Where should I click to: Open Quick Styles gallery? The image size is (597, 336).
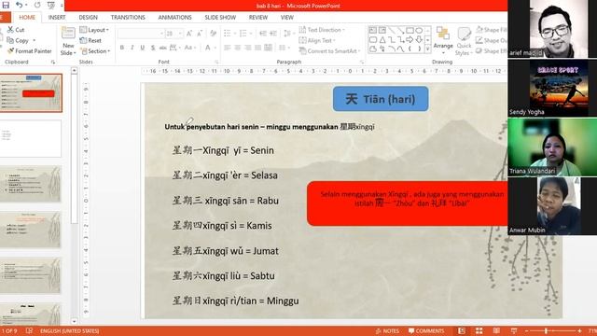[x=464, y=41]
